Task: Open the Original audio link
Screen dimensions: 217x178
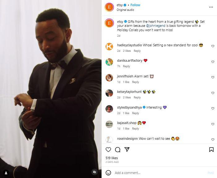Action: pos(125,10)
